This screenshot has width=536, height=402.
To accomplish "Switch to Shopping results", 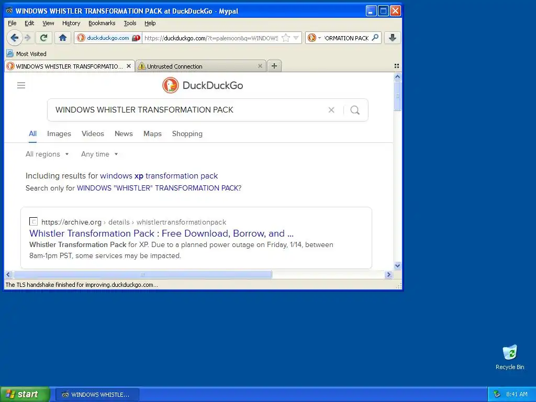I will [x=187, y=133].
